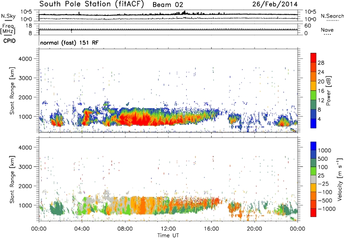The image size is (344, 238).
Task: Click the "18" tick on the frequency axis
Action: coord(29,26)
